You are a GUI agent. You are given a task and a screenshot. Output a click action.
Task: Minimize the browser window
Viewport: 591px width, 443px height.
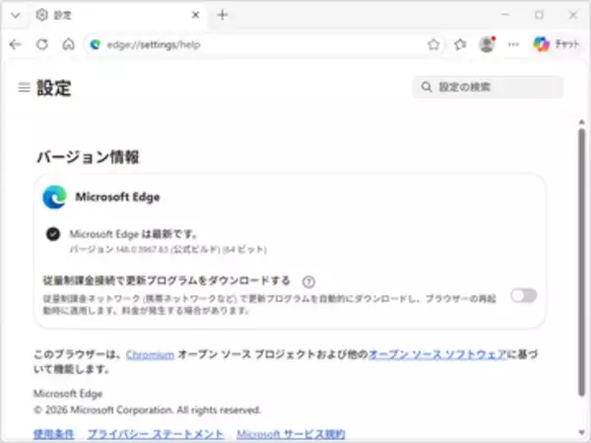point(505,15)
